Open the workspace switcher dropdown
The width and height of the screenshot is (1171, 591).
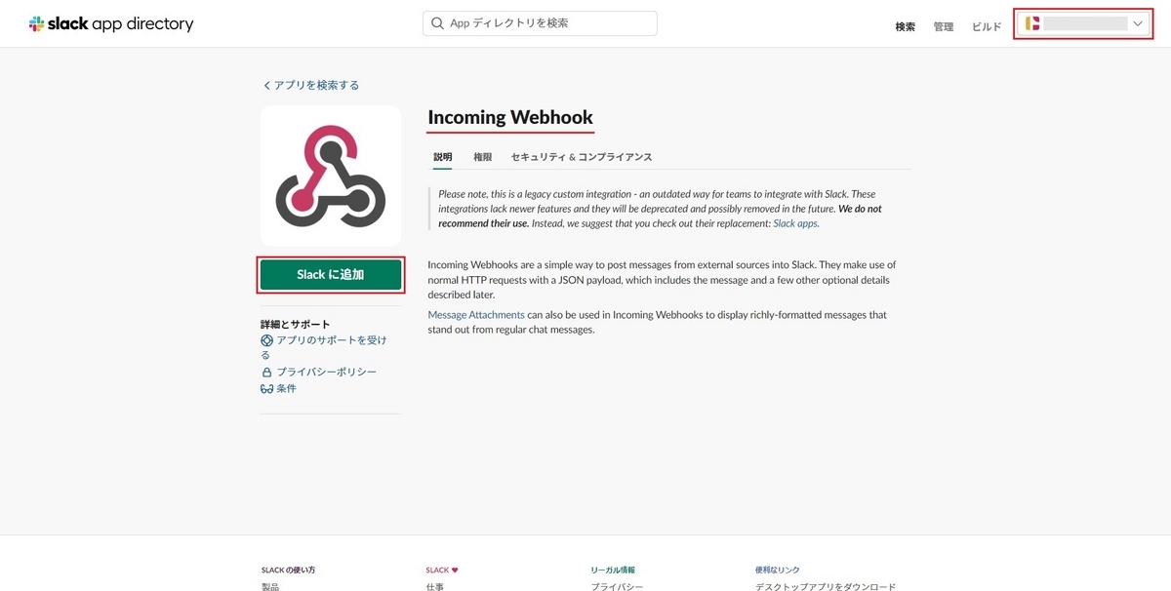click(x=1084, y=23)
